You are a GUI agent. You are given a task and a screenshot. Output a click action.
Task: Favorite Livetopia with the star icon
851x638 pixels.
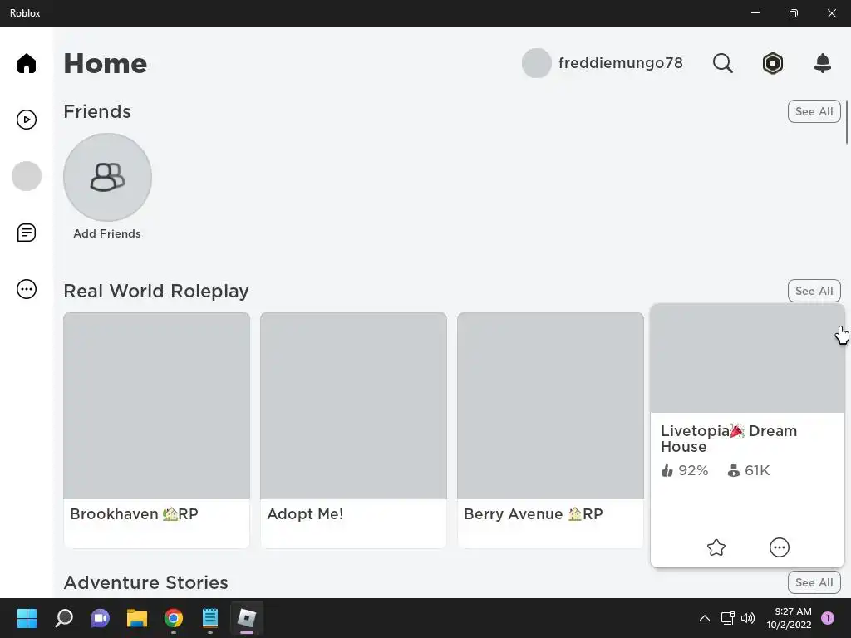coord(716,547)
